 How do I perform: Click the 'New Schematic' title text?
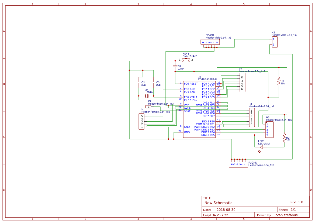pyautogui.click(x=218, y=203)
